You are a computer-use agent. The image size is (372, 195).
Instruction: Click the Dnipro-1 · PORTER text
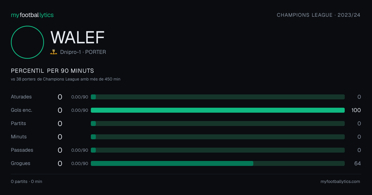[x=83, y=52]
